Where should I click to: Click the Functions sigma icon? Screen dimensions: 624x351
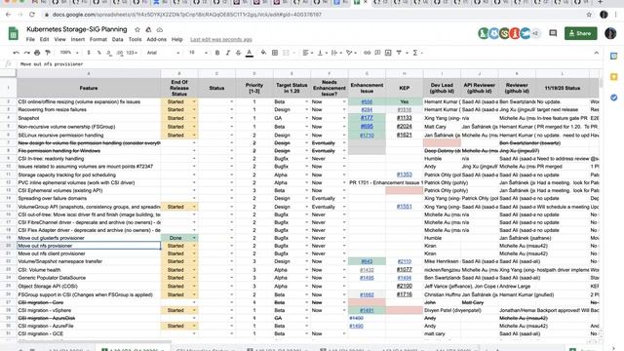pos(415,53)
